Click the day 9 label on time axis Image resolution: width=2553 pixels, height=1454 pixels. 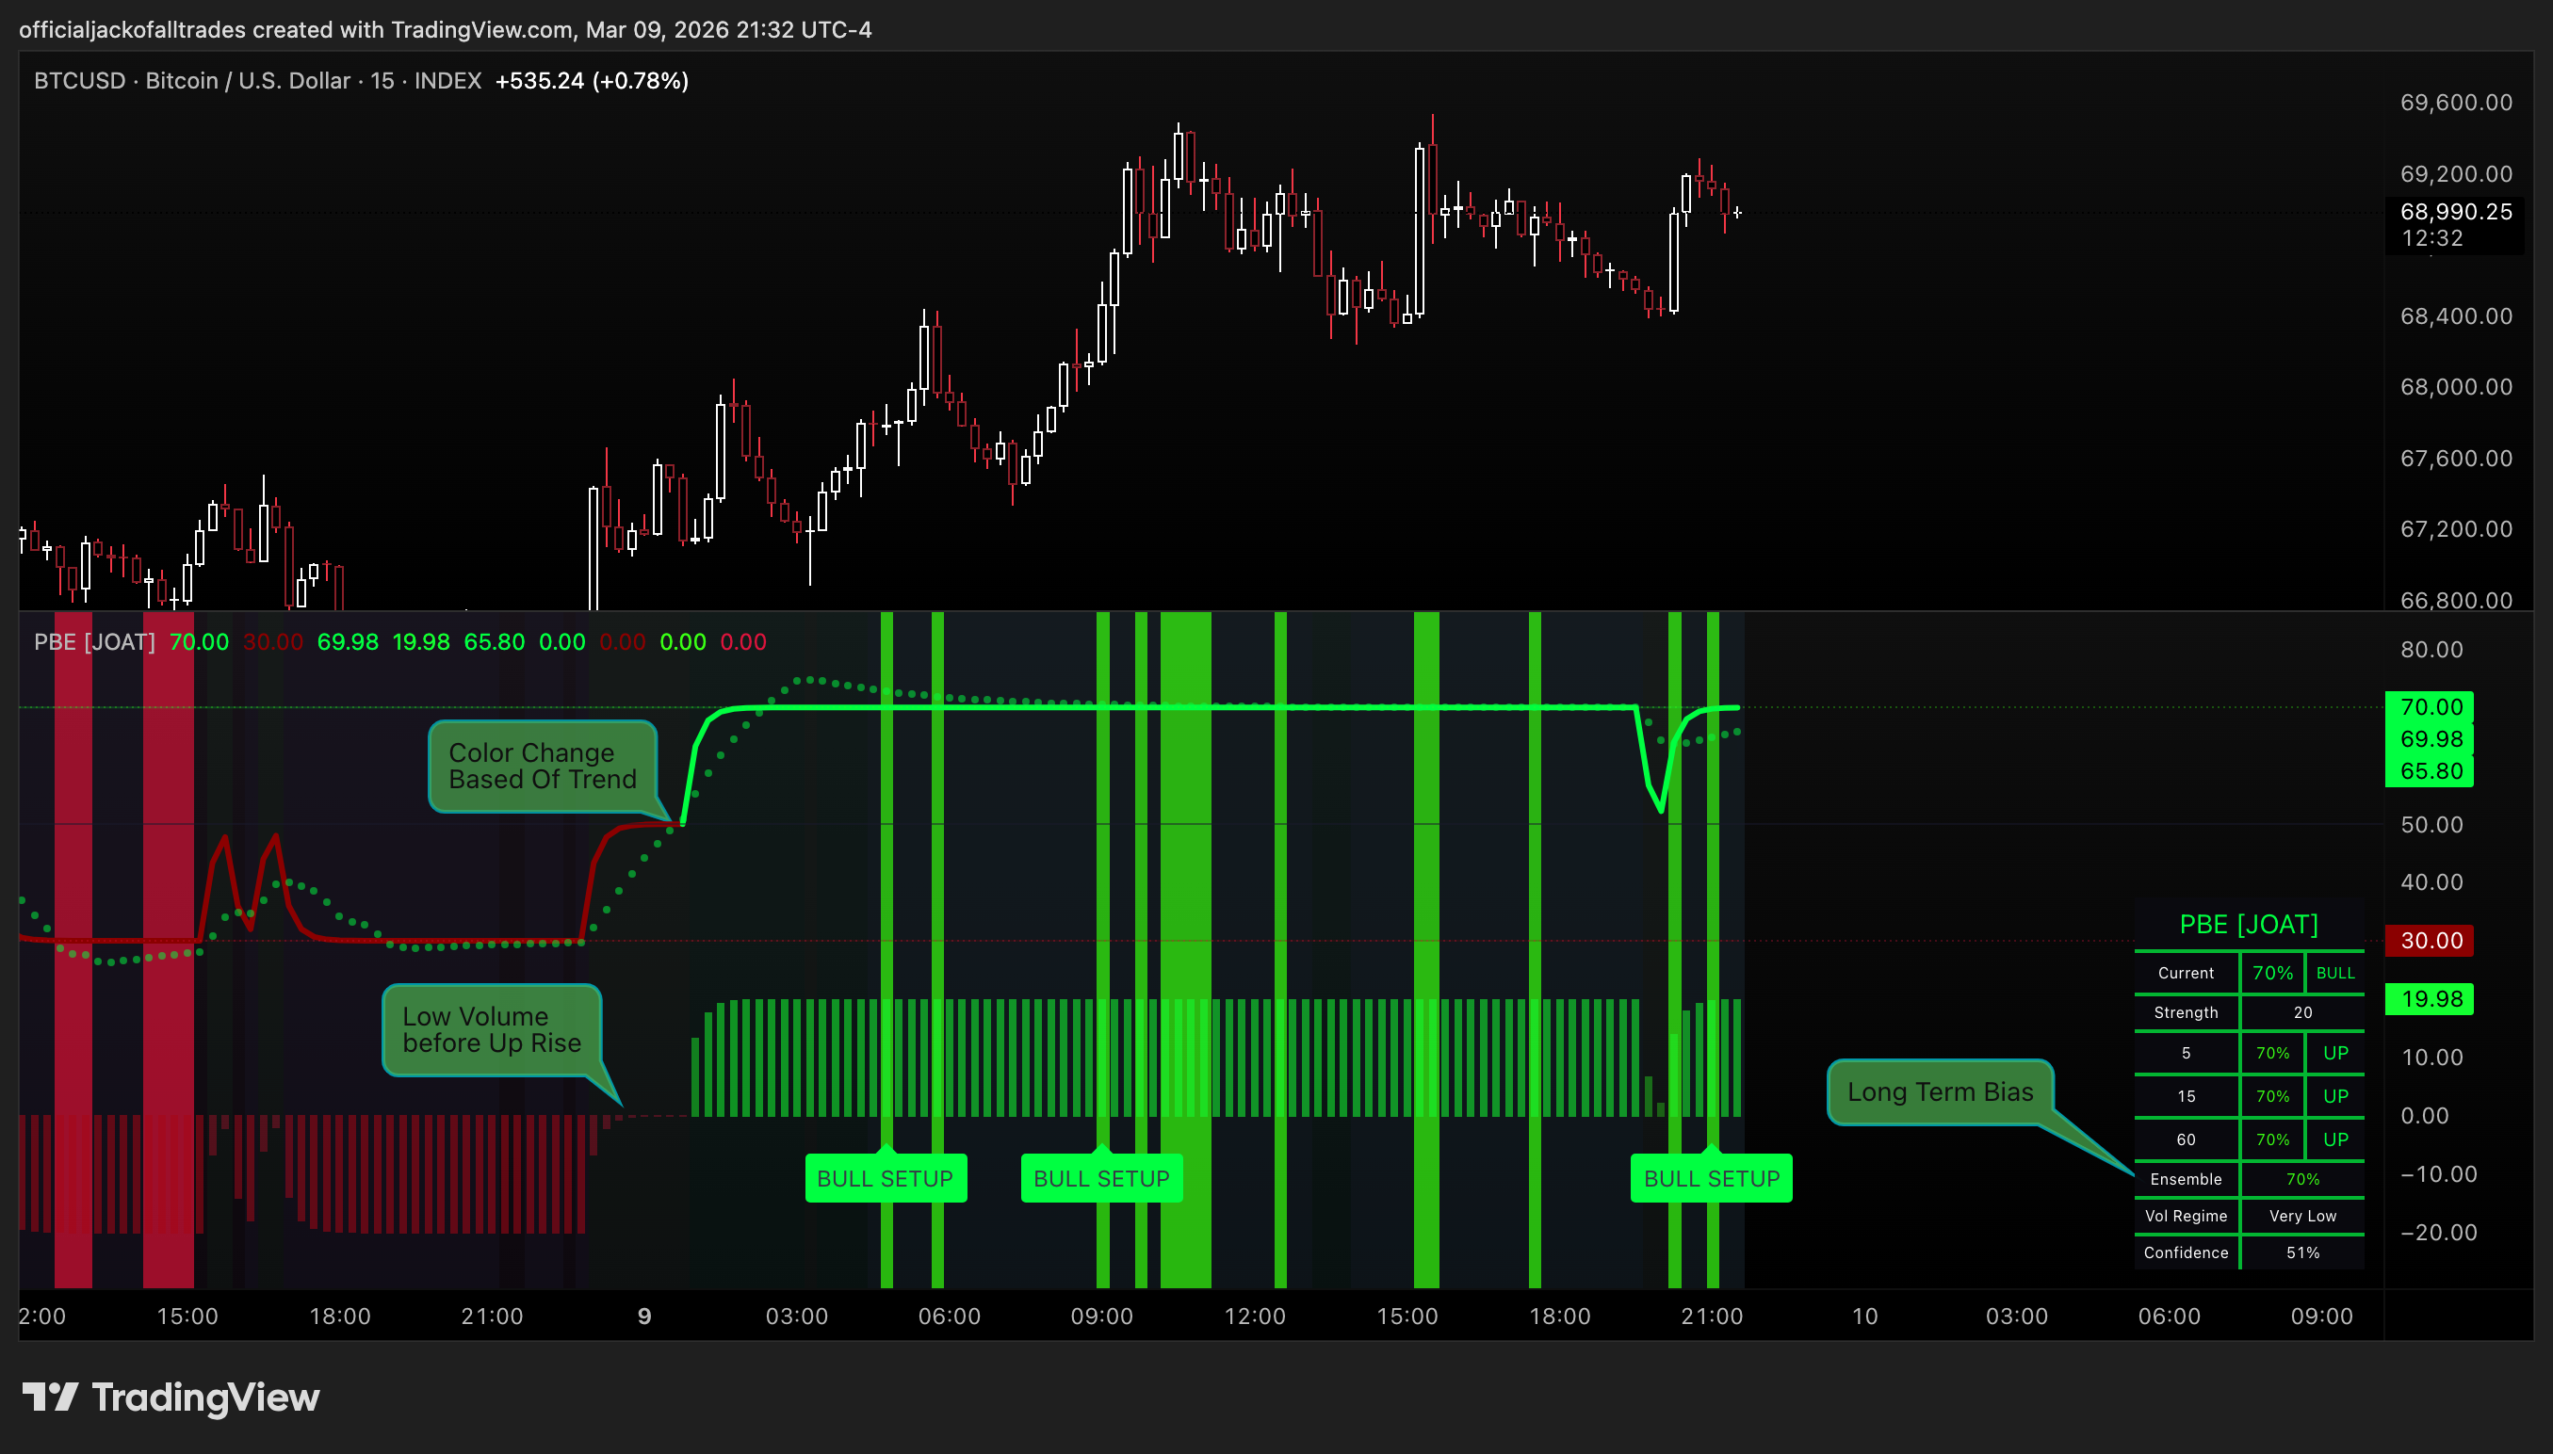pos(644,1317)
